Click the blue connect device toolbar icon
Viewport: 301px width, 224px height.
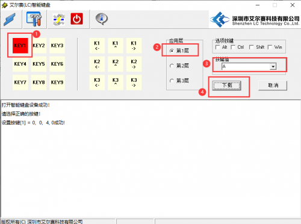(x=10, y=19)
